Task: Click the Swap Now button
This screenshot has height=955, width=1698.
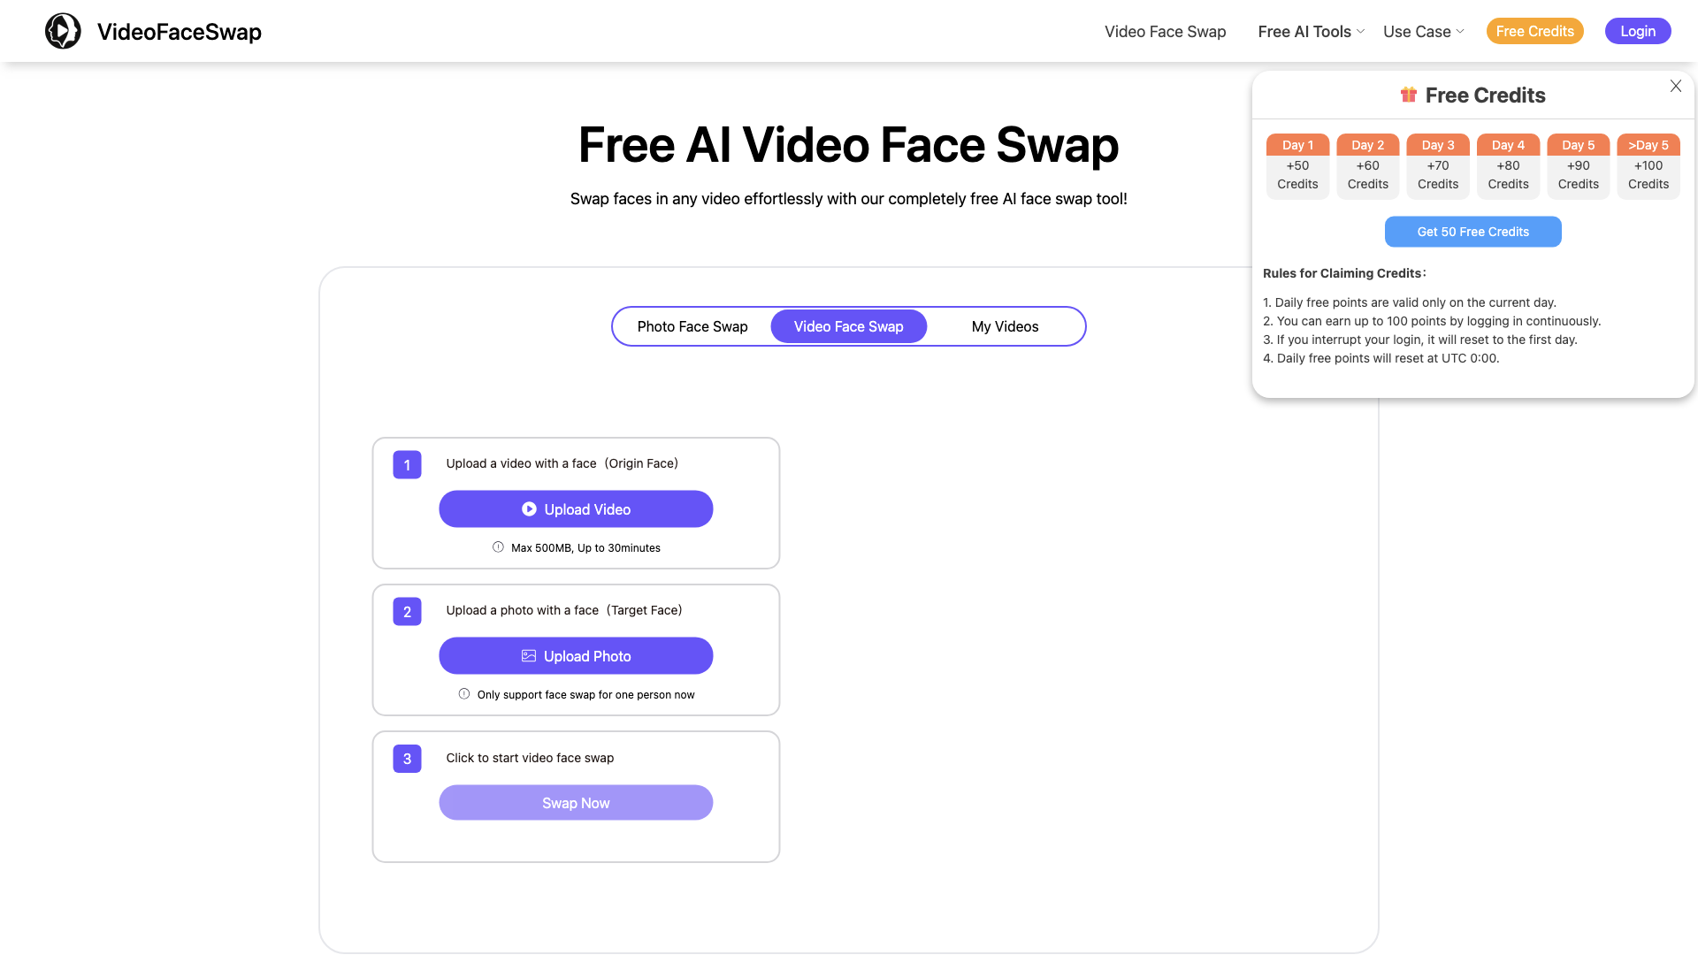Action: 576,802
